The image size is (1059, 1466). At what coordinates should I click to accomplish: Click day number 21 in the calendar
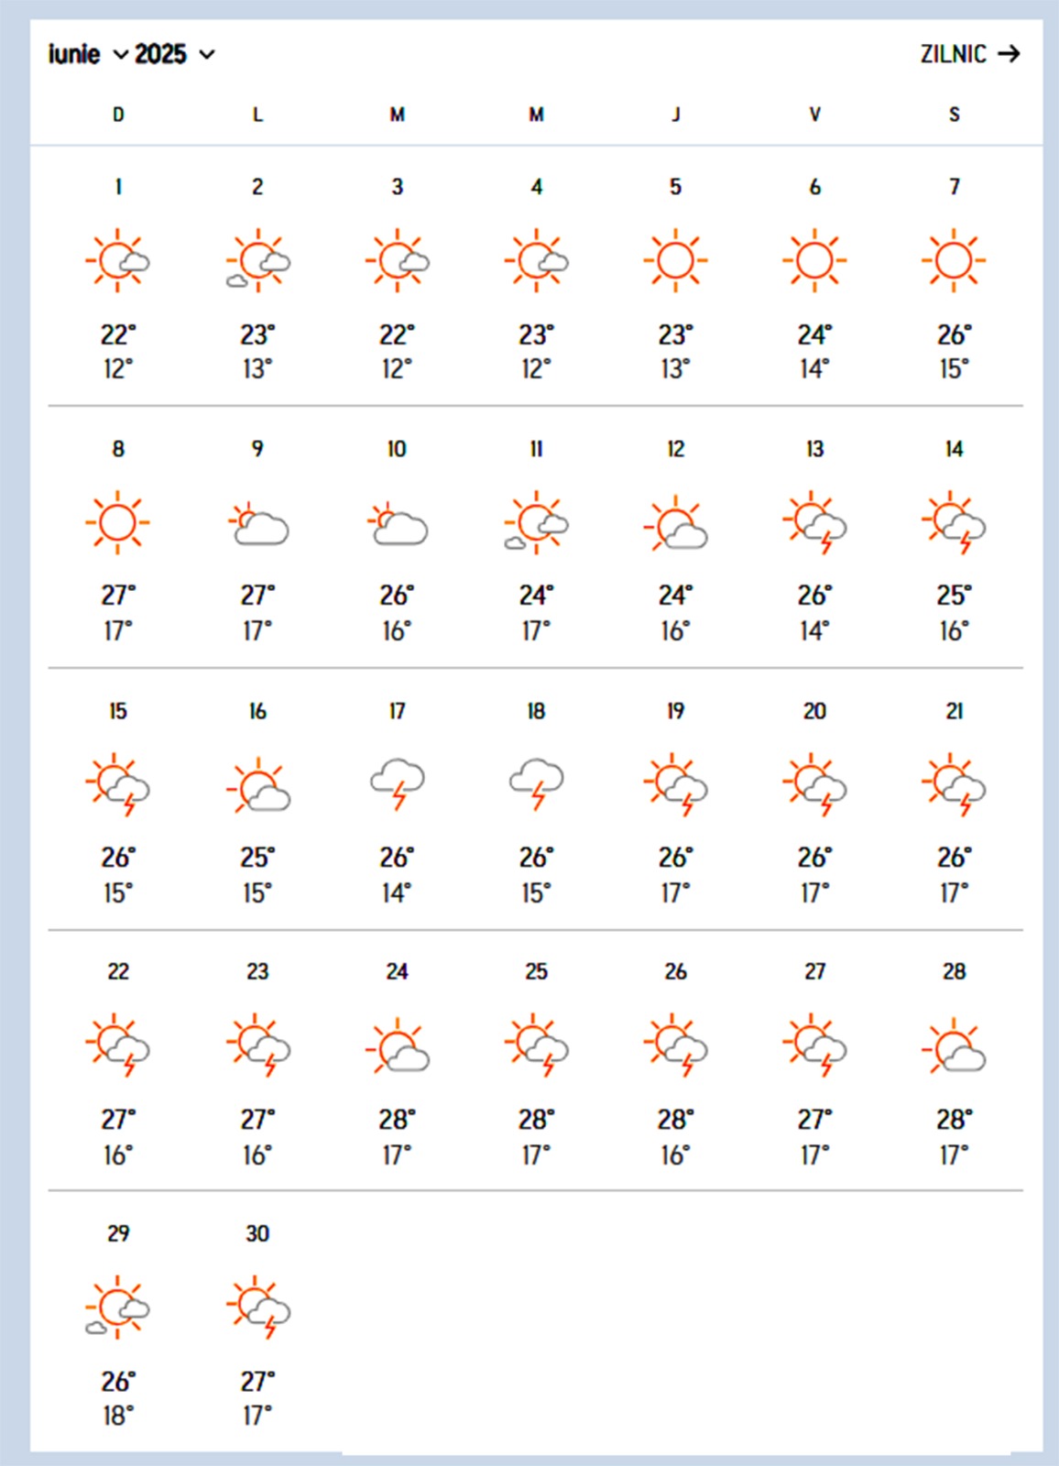[x=954, y=711]
